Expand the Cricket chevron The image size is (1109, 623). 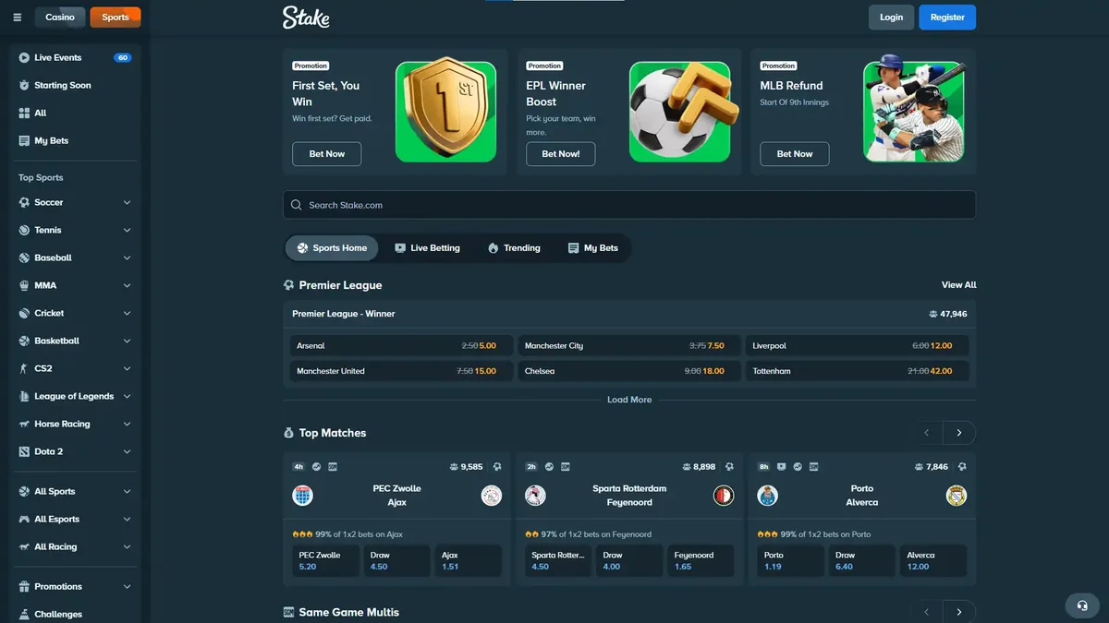tap(127, 313)
